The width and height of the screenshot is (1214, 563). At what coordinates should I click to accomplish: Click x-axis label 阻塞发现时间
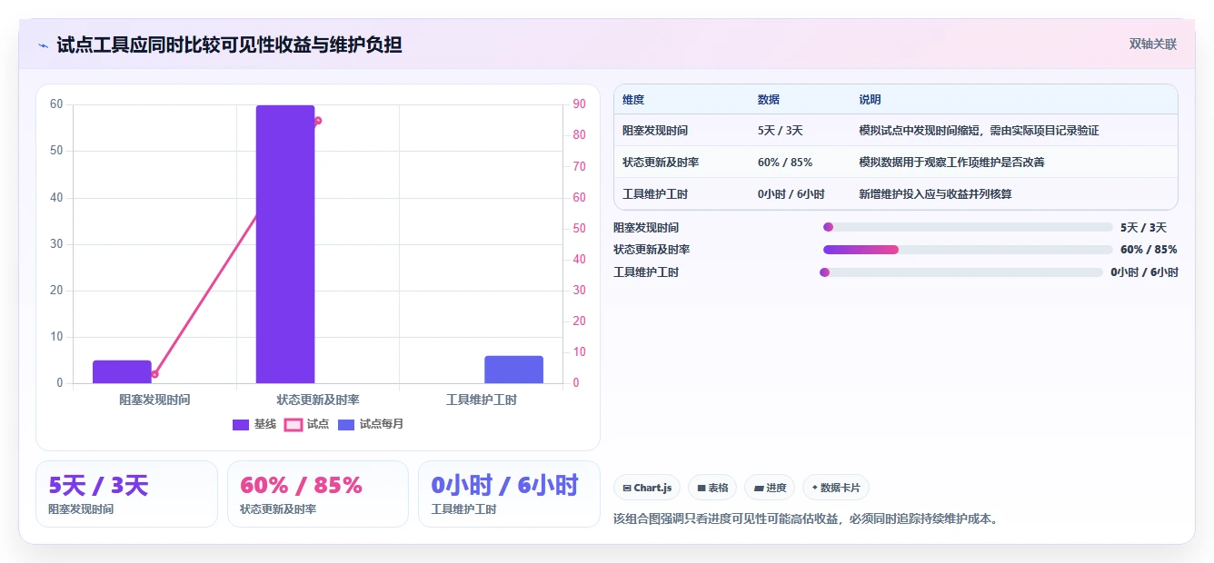pyautogui.click(x=154, y=400)
